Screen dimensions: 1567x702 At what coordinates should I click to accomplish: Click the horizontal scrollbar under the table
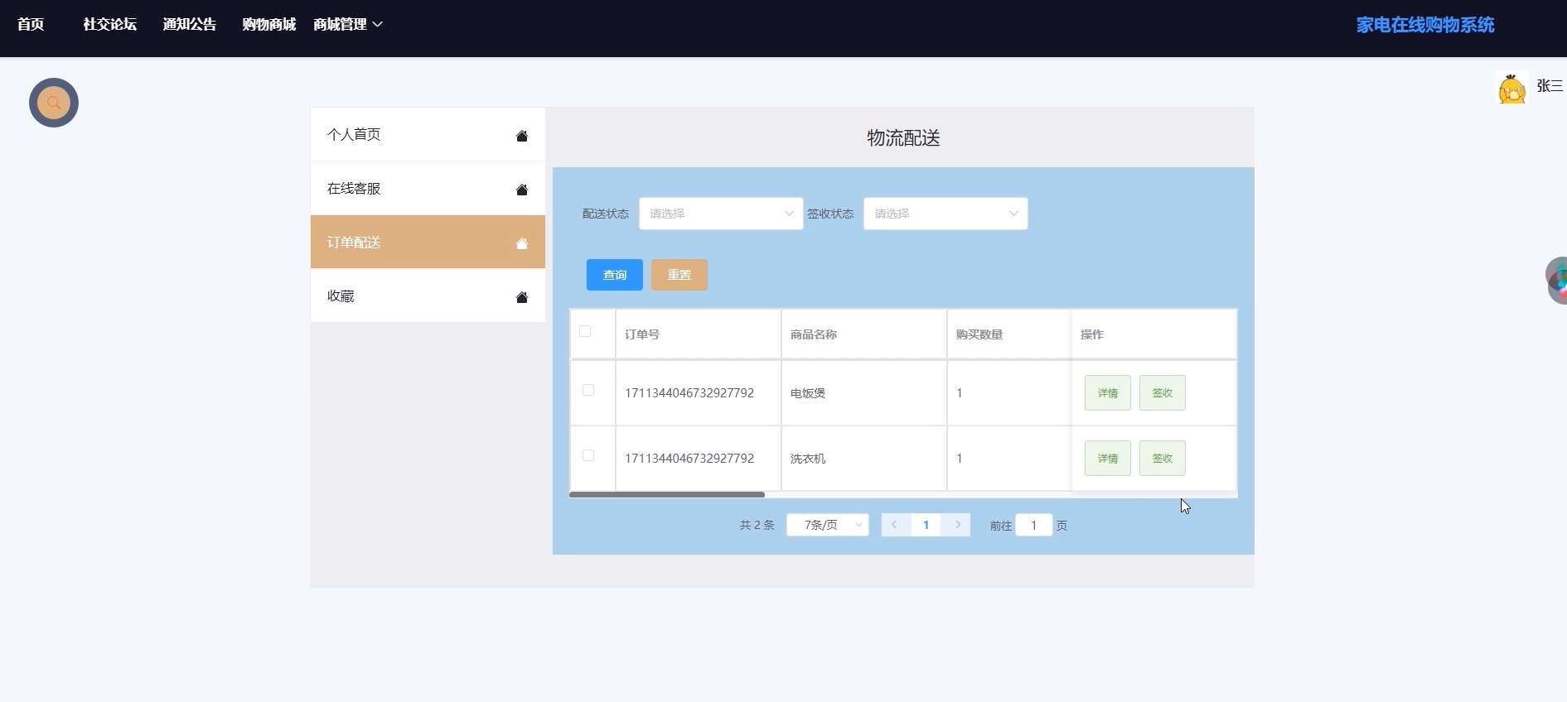point(667,494)
